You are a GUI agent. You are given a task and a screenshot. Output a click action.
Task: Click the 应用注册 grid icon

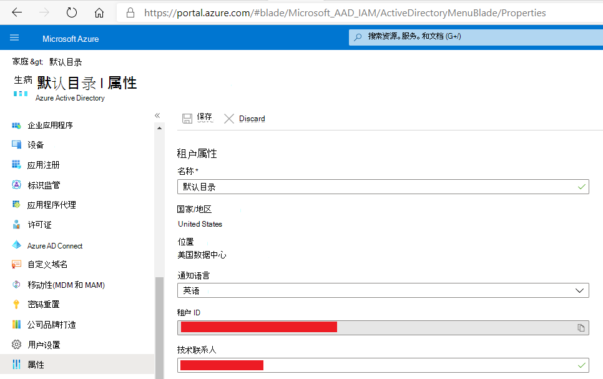point(16,165)
